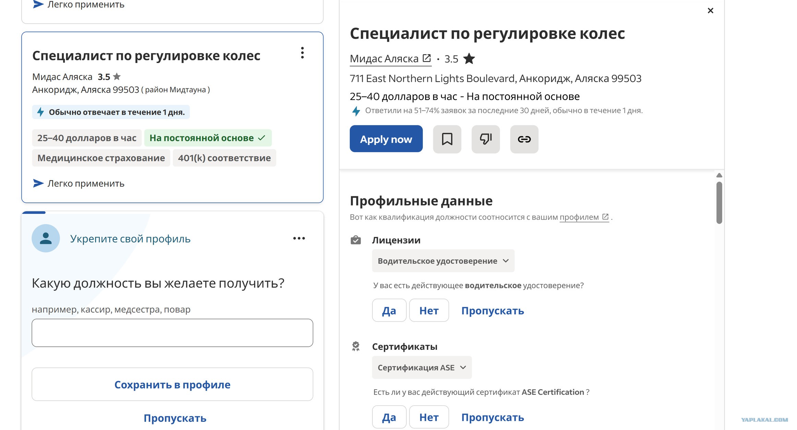
Task: Click the external link icon beside Мидас Аляска
Action: 426,58
